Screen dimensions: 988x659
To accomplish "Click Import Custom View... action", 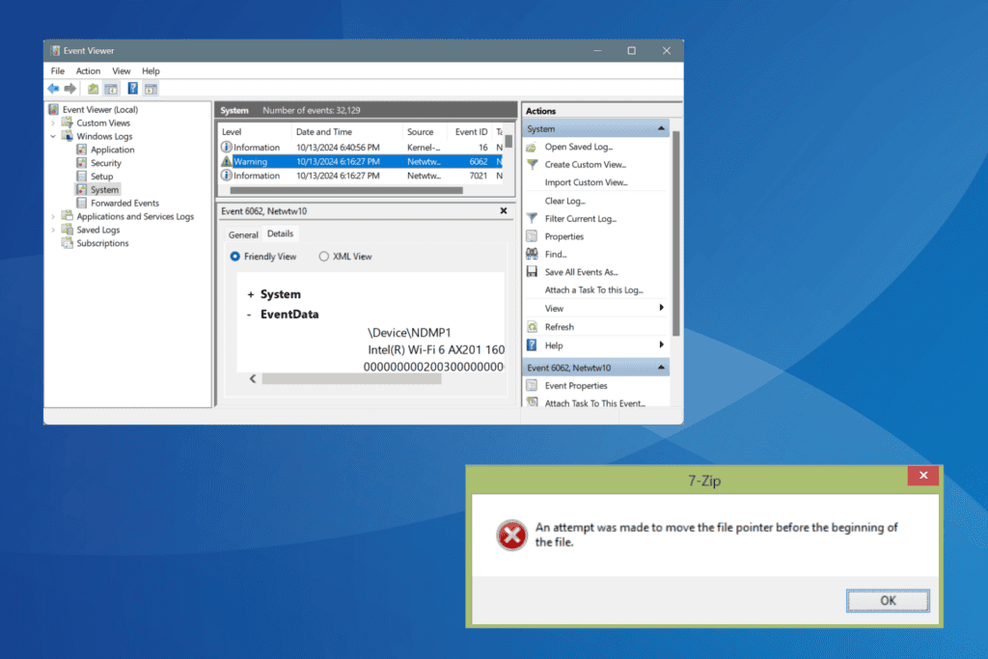I will pyautogui.click(x=586, y=182).
